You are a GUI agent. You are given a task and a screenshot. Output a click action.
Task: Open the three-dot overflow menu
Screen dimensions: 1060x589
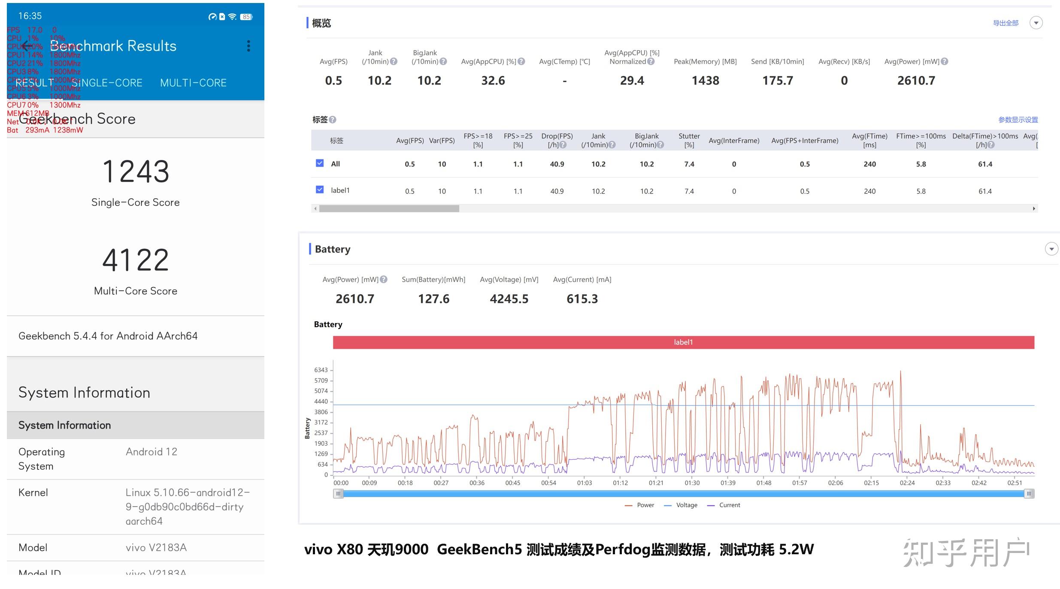[248, 46]
